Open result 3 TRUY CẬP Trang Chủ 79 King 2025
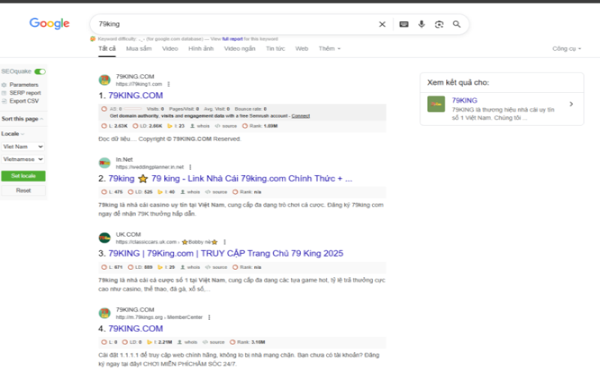 [x=226, y=253]
